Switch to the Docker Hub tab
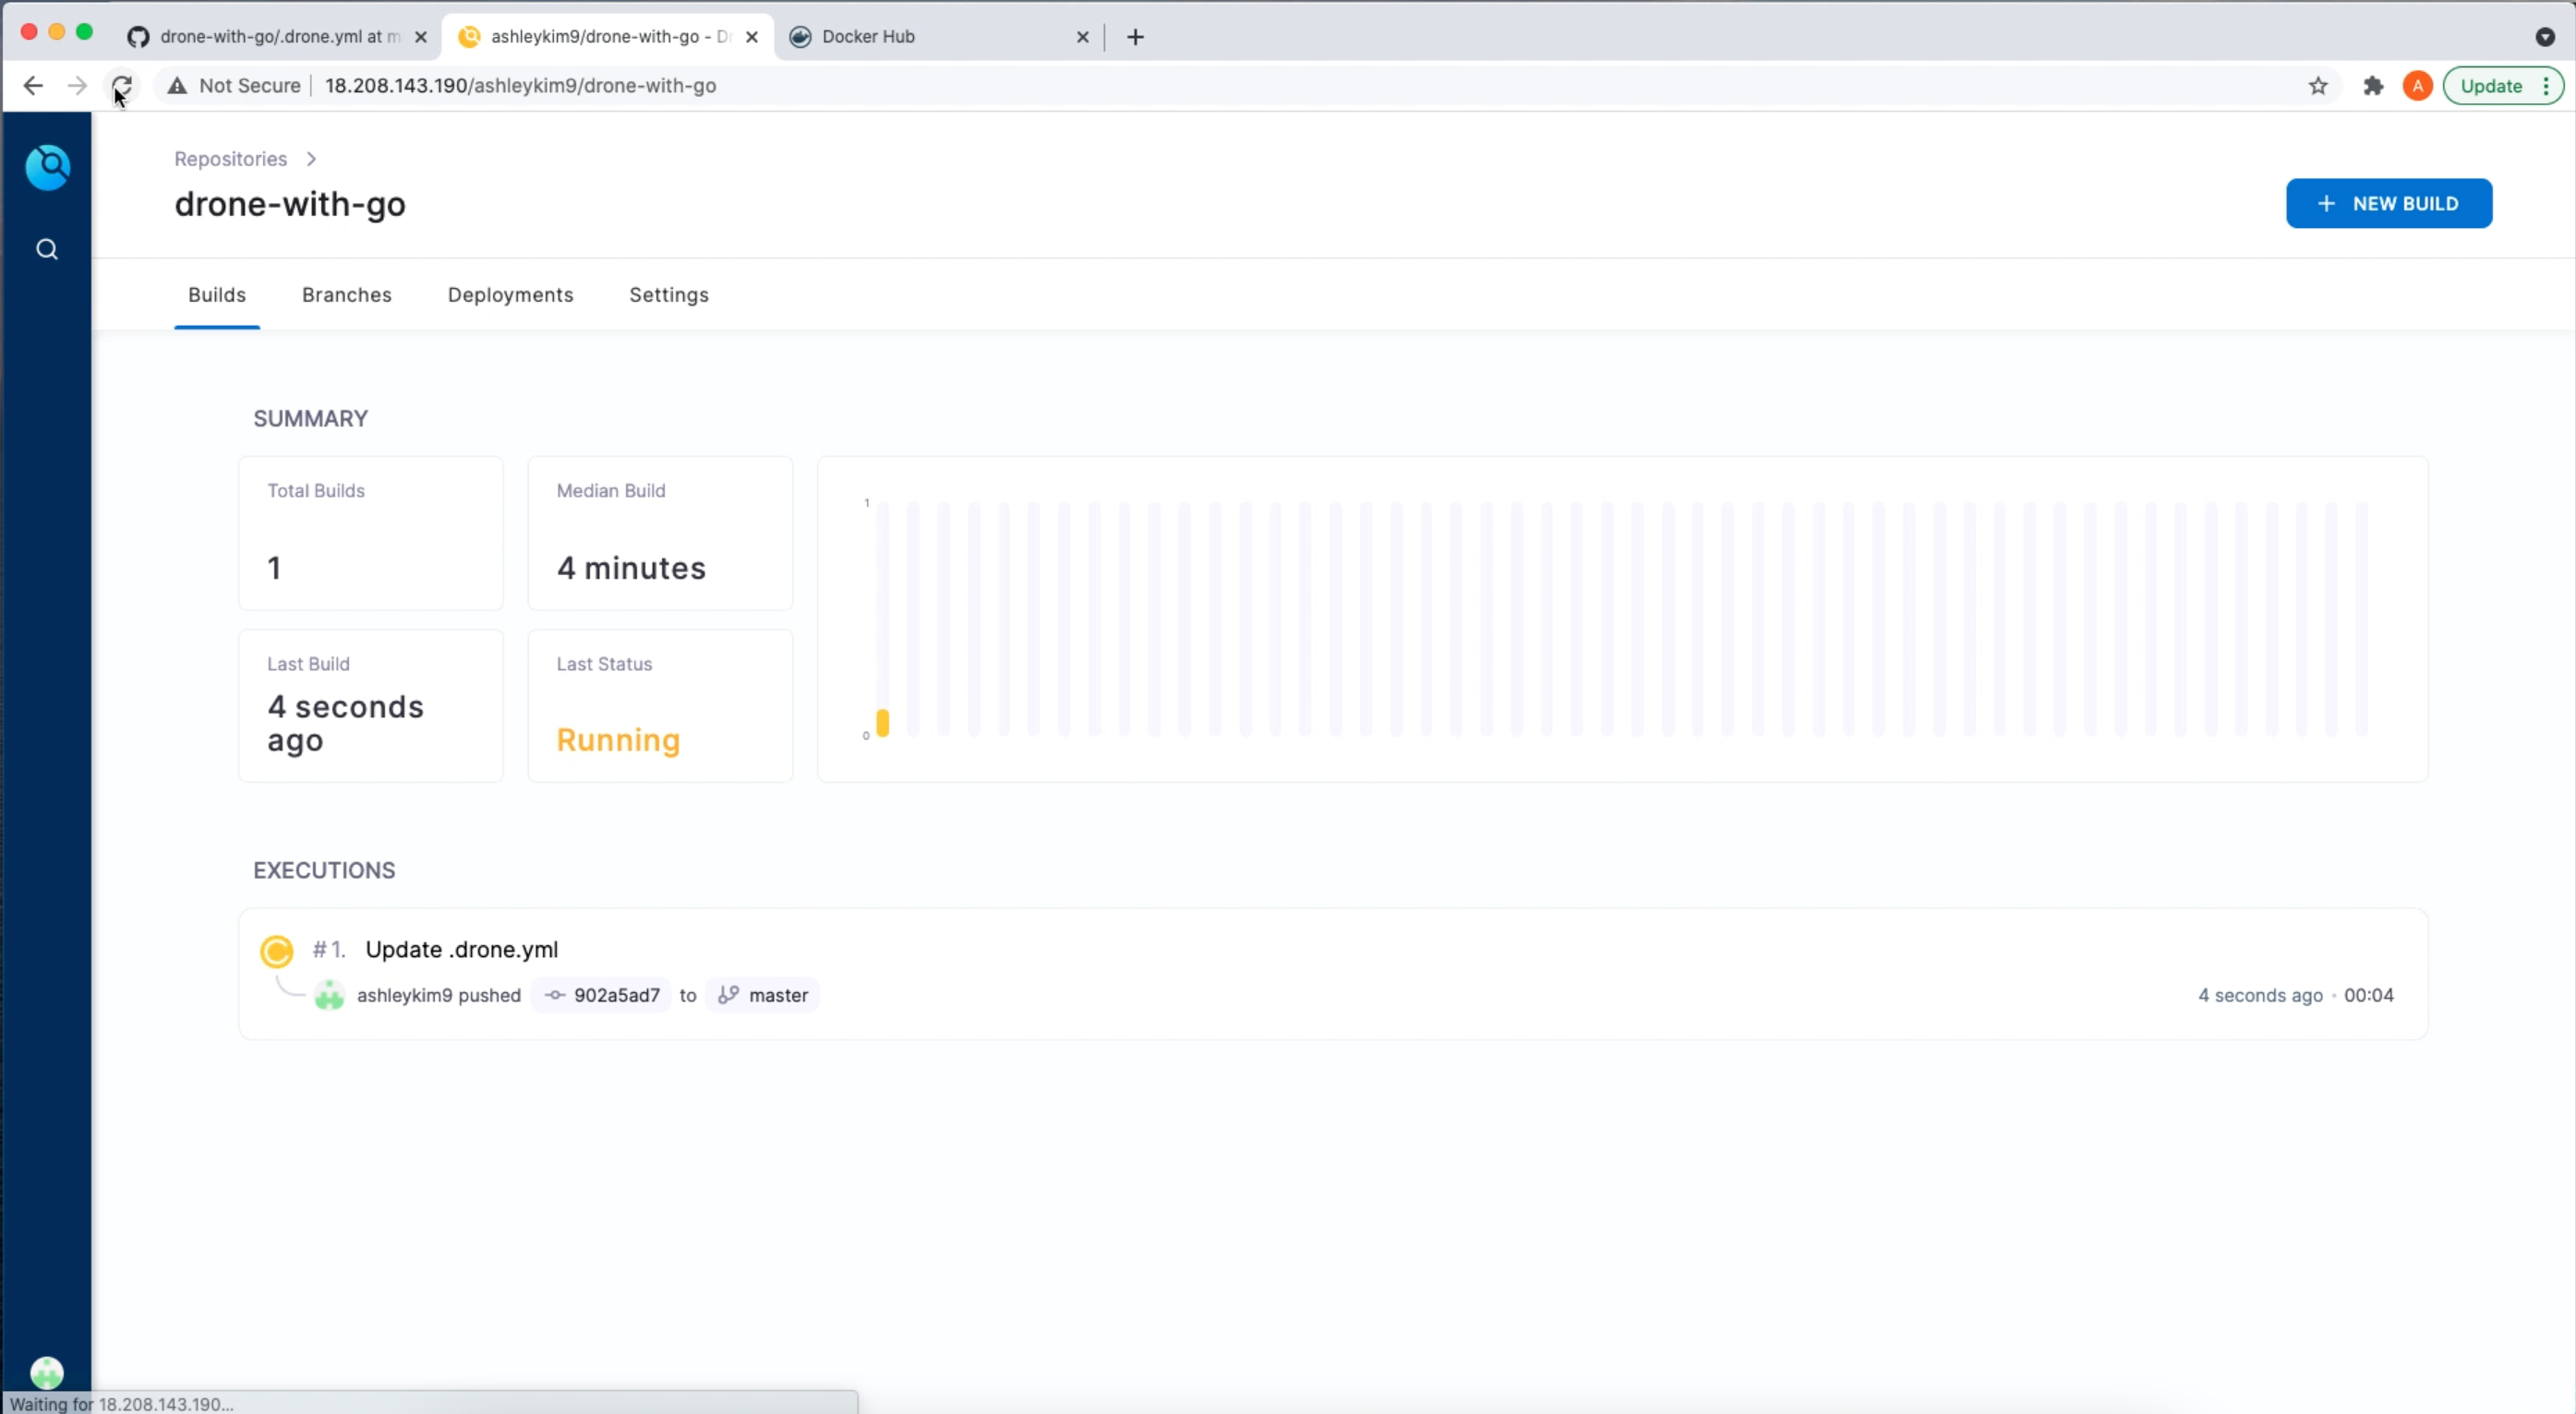 coord(940,37)
